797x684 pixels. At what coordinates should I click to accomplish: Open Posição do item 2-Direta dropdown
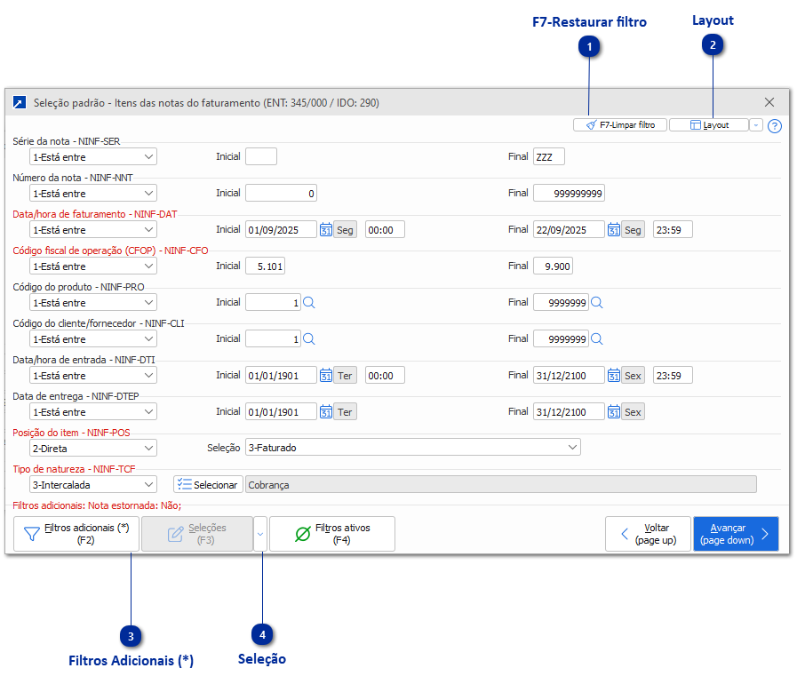tap(93, 449)
